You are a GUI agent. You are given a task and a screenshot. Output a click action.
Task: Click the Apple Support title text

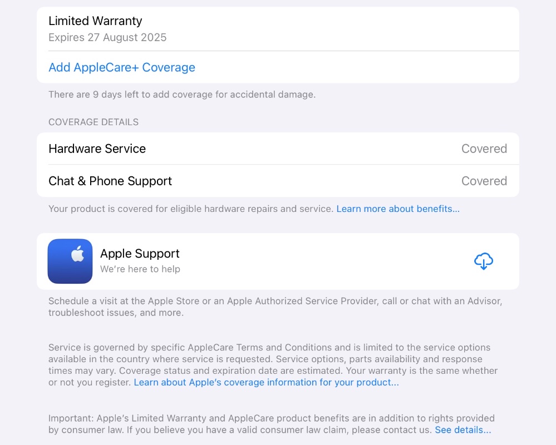140,254
